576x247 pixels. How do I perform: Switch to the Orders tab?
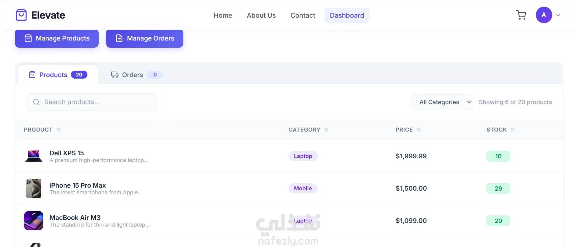(136, 75)
